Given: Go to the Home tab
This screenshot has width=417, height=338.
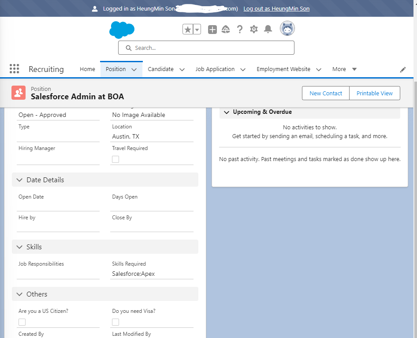Looking at the screenshot, I should [x=87, y=69].
